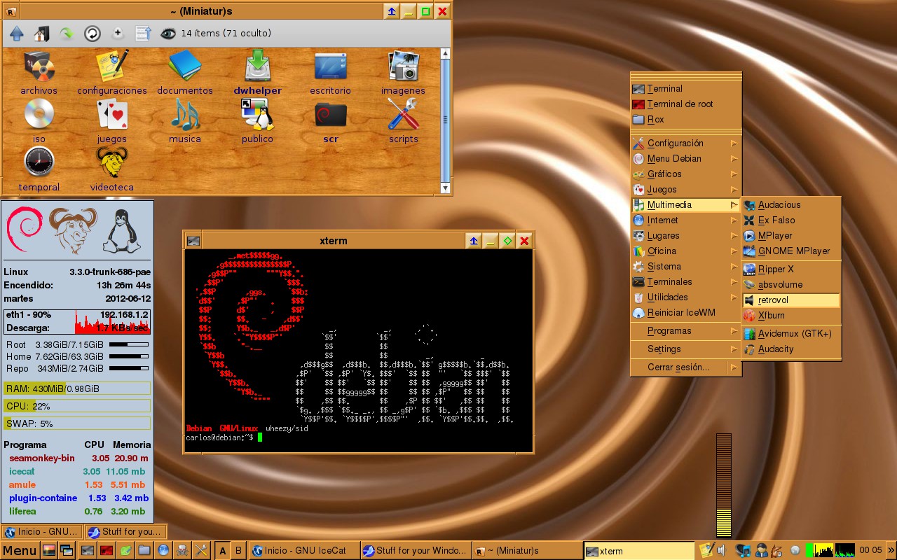
Task: Open the window list taskbar icon
Action: click(x=67, y=550)
